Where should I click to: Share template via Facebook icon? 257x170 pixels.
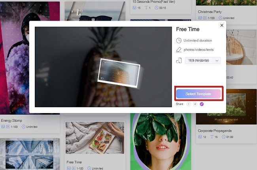(x=188, y=104)
